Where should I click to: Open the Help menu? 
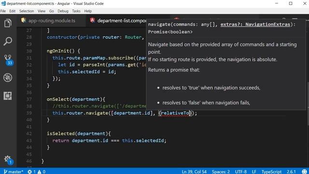point(88,11)
